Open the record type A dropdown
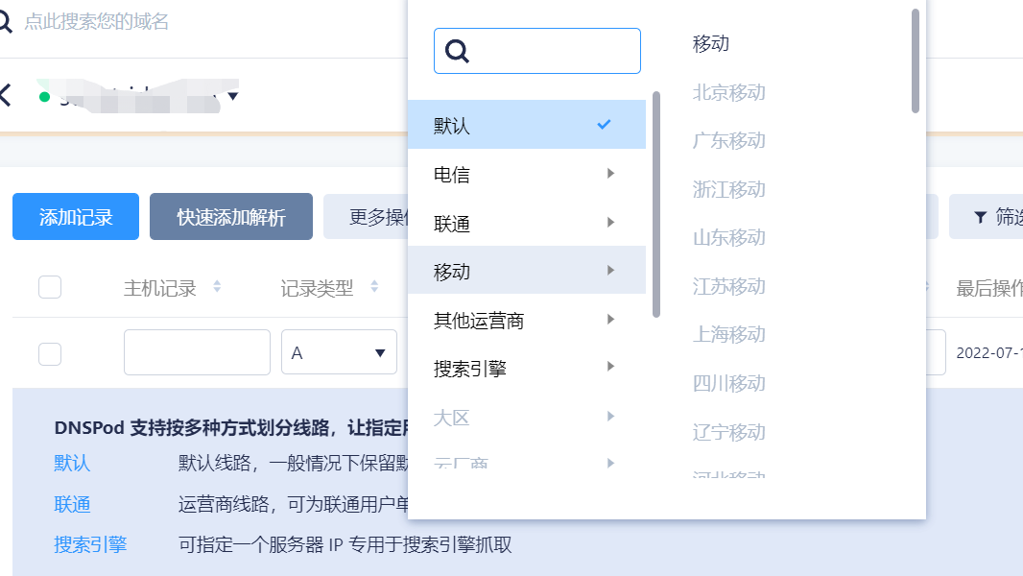 339,352
